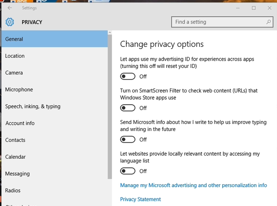Turn on the SmartScreen Filter toggle
The image size is (277, 206).
(x=128, y=108)
